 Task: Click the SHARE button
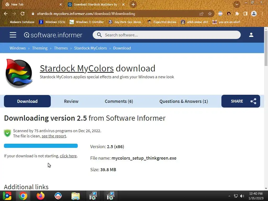[241, 101]
